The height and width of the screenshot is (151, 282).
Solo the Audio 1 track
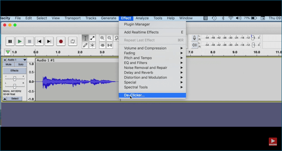tap(21, 64)
